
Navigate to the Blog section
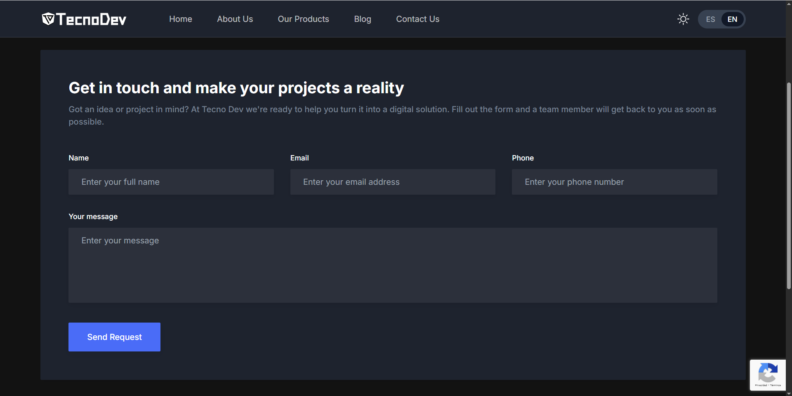click(362, 19)
